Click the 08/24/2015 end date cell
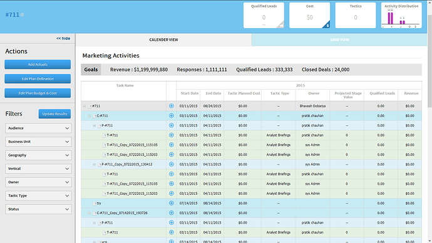Screen dimensions: 432x243 212,106
